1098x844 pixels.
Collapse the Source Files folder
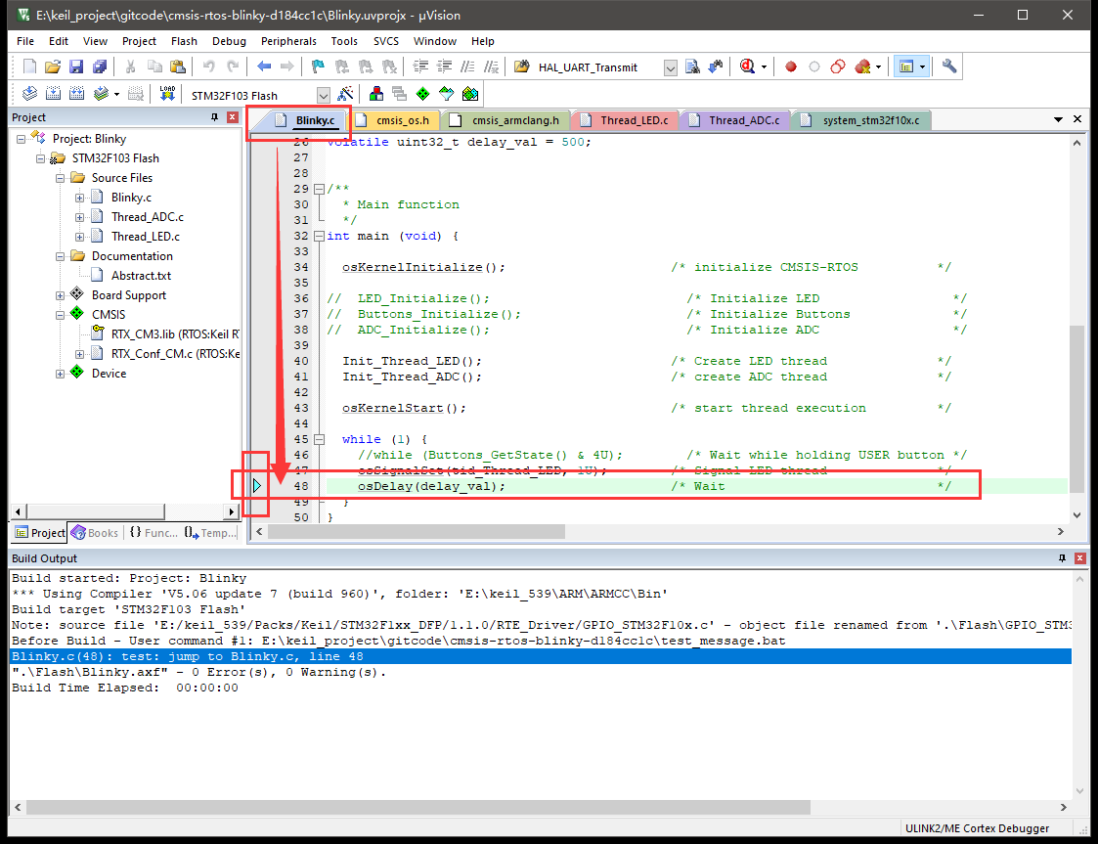click(x=61, y=178)
